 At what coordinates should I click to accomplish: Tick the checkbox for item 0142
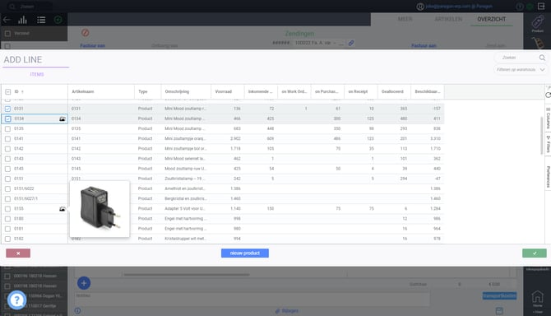click(7, 149)
